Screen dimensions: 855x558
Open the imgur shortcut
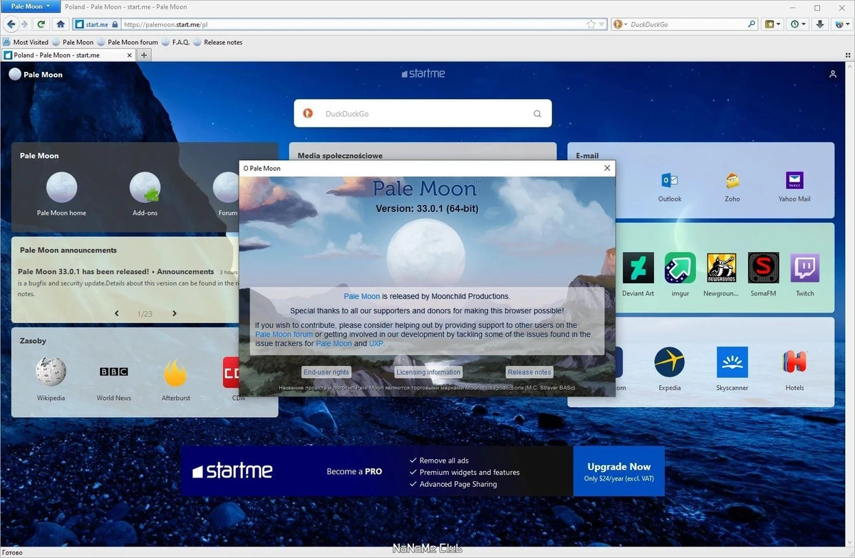click(680, 275)
